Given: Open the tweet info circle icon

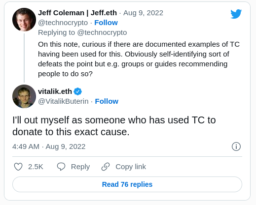Looking at the screenshot, I should click(x=236, y=146).
